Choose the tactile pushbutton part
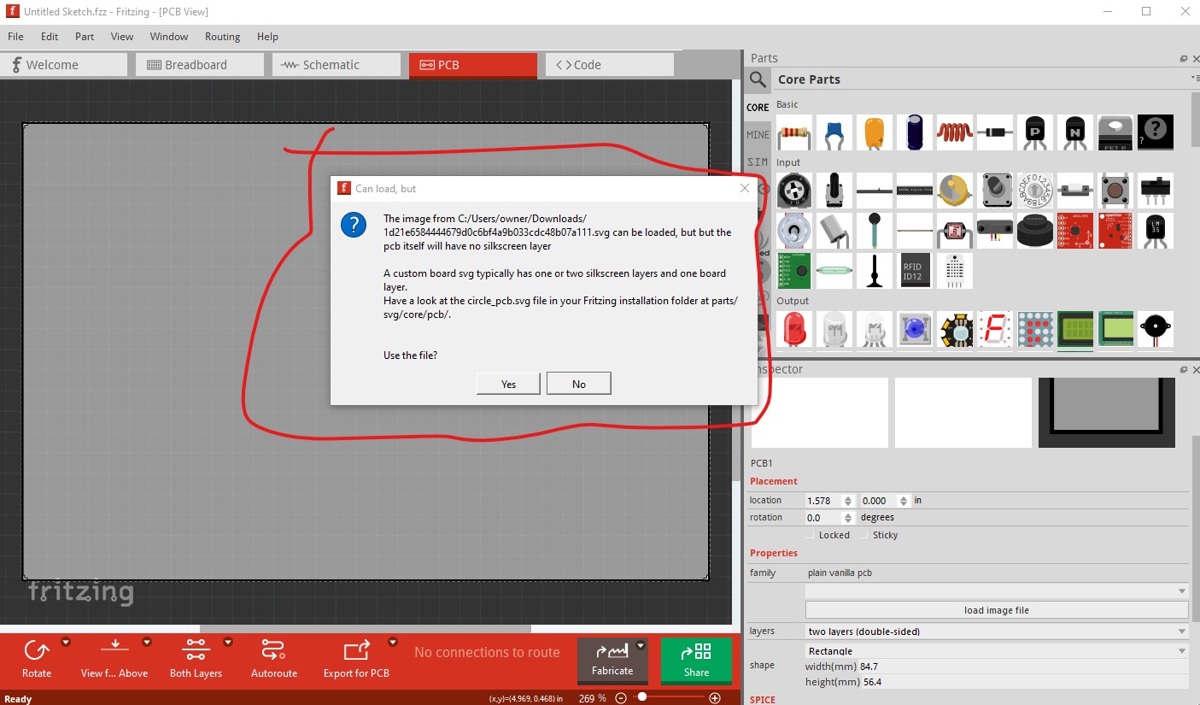This screenshot has height=705, width=1200. pyautogui.click(x=1115, y=191)
